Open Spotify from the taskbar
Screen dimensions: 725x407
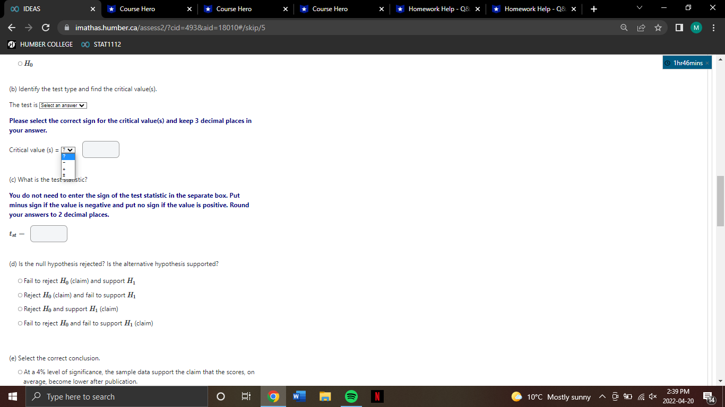point(351,396)
